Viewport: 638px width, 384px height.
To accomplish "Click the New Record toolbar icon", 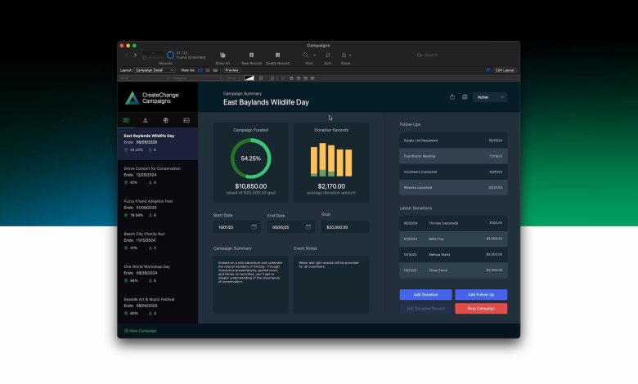I will coord(252,55).
